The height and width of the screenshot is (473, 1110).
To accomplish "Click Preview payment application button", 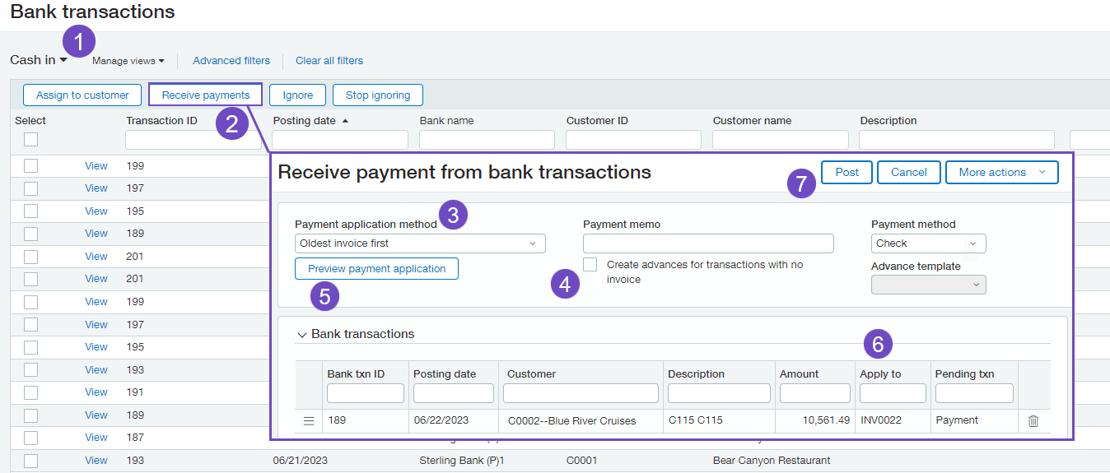I will click(376, 269).
